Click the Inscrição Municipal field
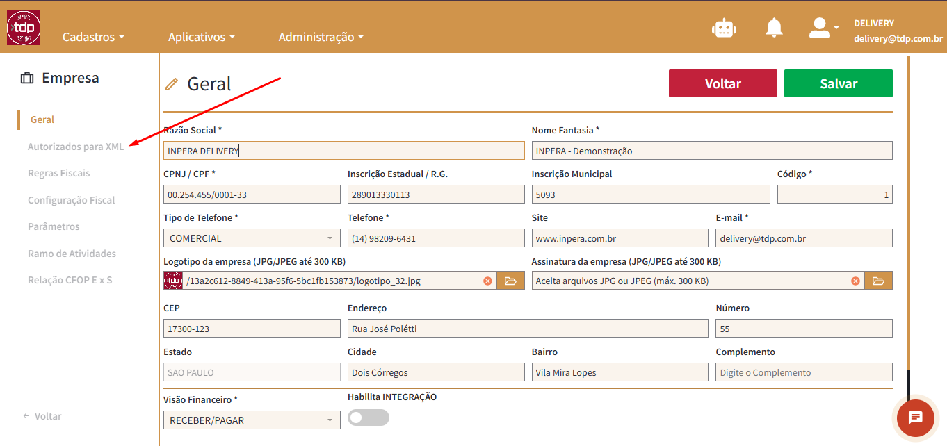Screen dimensions: 947x446 (651, 195)
